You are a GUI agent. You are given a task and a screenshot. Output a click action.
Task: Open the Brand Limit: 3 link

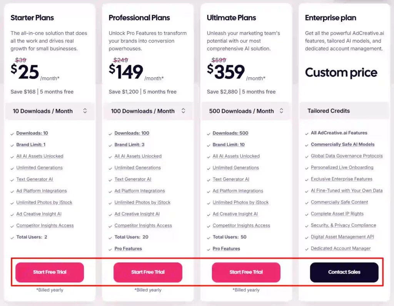129,144
